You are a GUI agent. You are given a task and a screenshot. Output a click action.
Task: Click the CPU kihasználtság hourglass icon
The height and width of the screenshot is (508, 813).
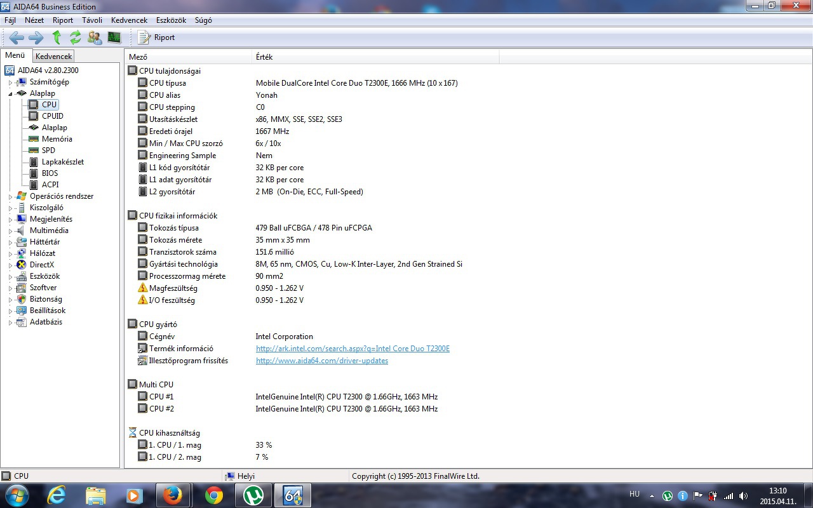pyautogui.click(x=133, y=433)
